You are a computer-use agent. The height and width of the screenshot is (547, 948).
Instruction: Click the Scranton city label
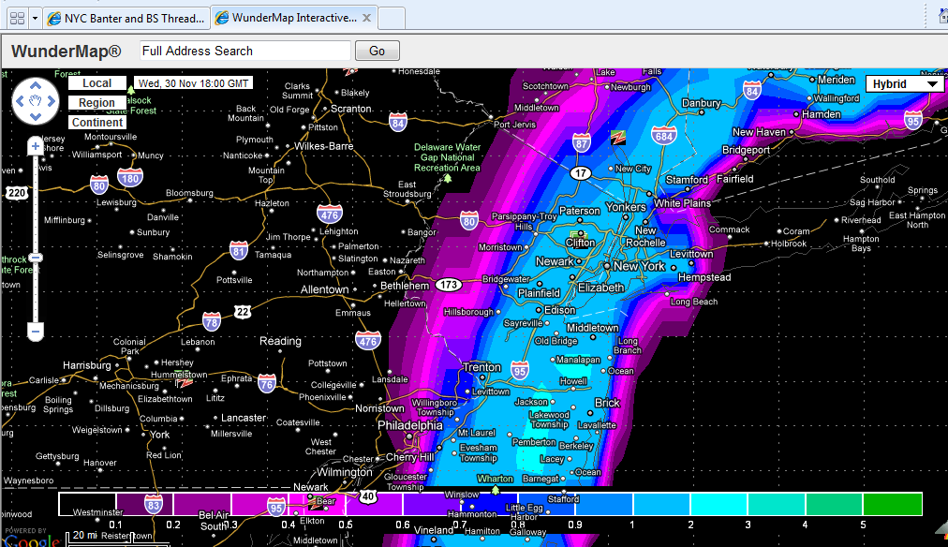tap(350, 109)
